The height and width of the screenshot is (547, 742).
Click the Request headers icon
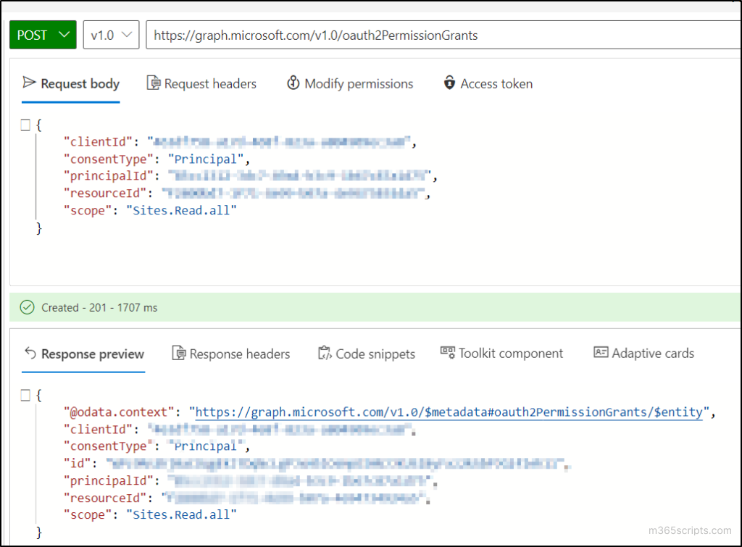[x=154, y=83]
